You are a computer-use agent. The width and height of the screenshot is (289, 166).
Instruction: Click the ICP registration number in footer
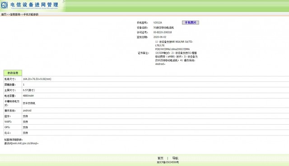coord(168,162)
